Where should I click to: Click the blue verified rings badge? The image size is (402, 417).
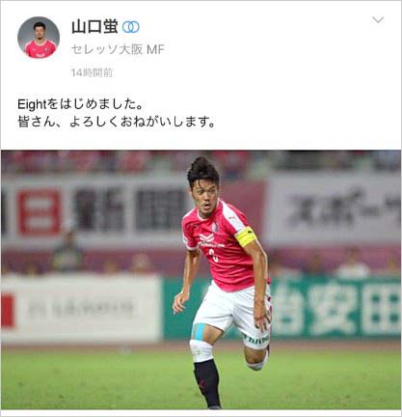pos(131,27)
